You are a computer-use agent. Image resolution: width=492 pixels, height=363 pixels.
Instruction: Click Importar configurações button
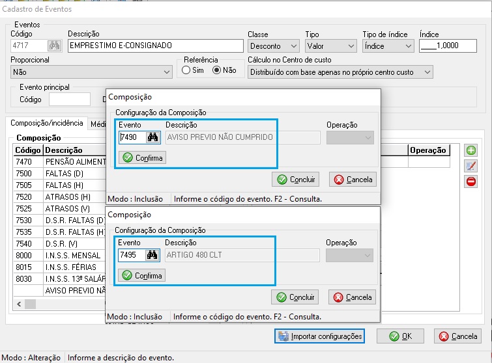pos(319,336)
